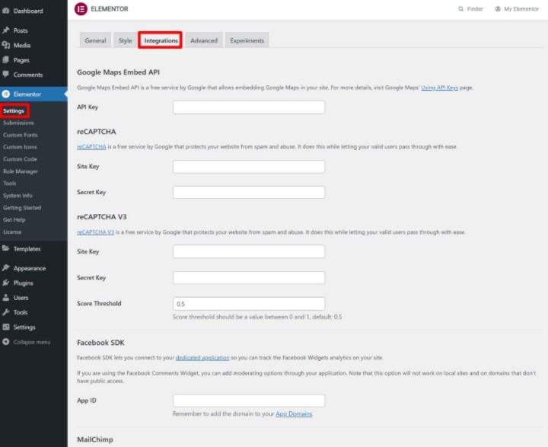The image size is (548, 447).
Task: Click the Score Threshold input field
Action: [249, 303]
